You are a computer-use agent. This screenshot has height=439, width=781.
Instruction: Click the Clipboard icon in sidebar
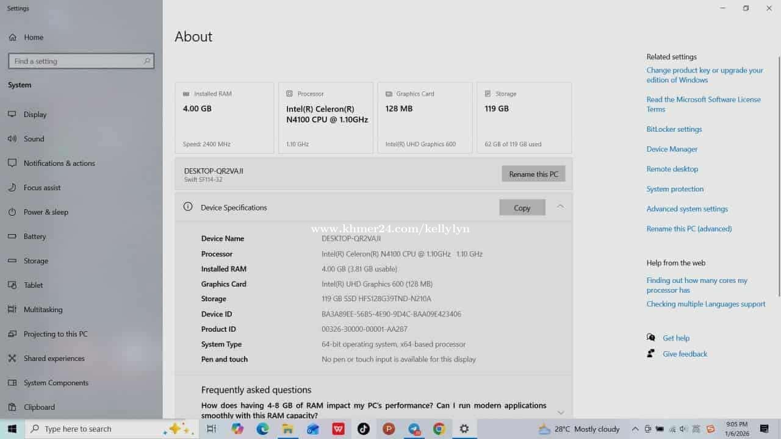12,407
